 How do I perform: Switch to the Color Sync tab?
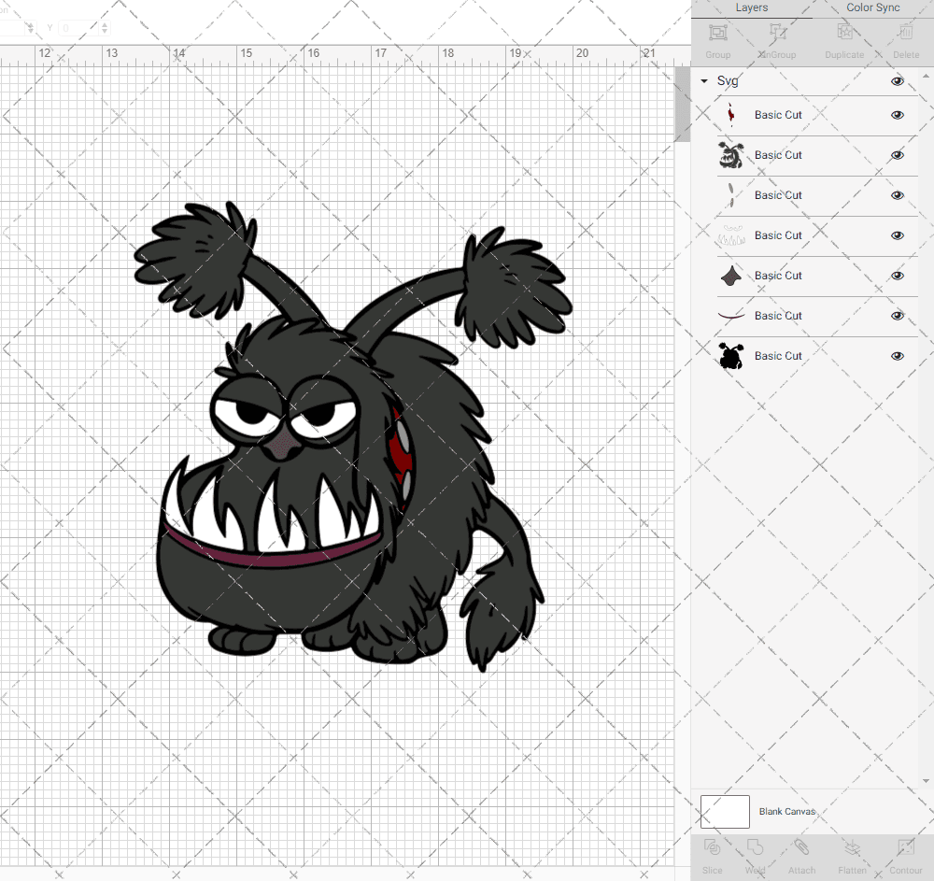tap(872, 7)
